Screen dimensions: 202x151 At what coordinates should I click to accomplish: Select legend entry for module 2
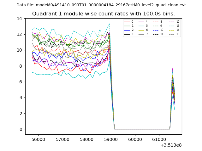tap(132, 30)
